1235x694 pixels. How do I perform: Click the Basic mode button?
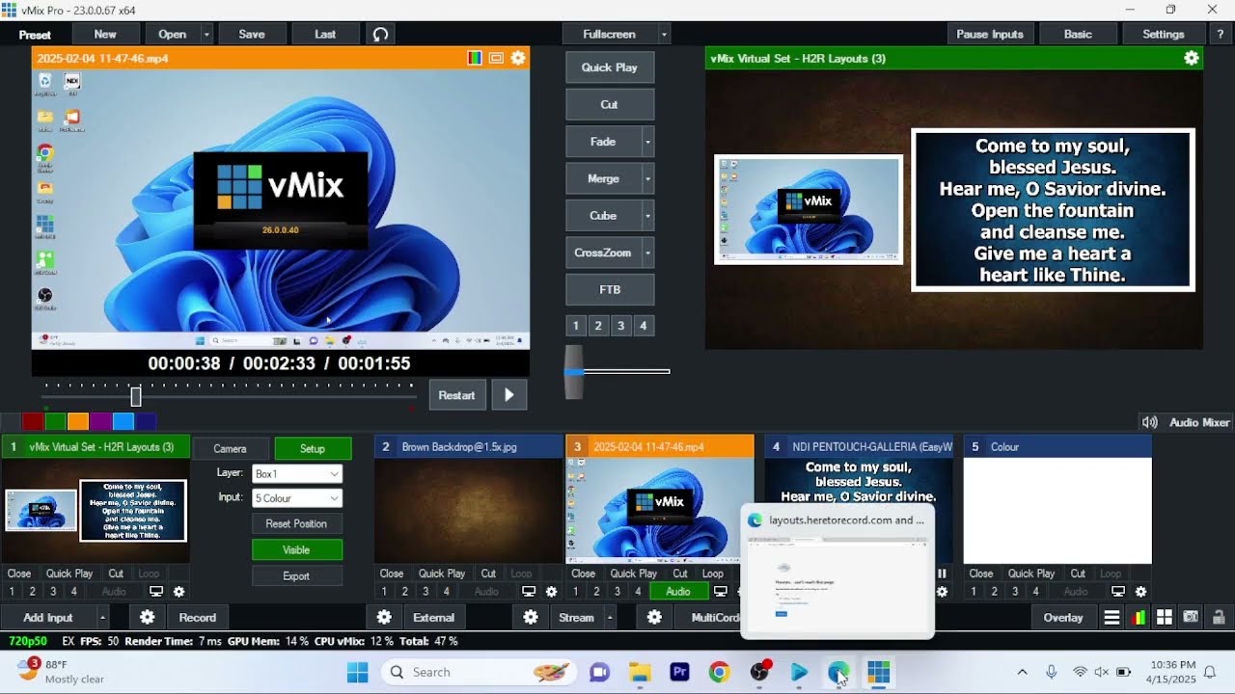1078,34
